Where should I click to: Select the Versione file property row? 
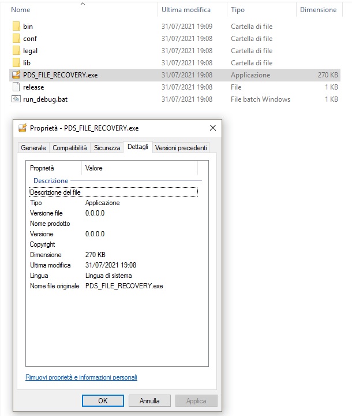[x=113, y=213]
